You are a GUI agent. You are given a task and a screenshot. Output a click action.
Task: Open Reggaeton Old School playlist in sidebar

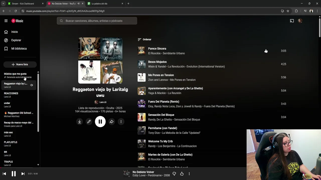pyautogui.click(x=19, y=114)
